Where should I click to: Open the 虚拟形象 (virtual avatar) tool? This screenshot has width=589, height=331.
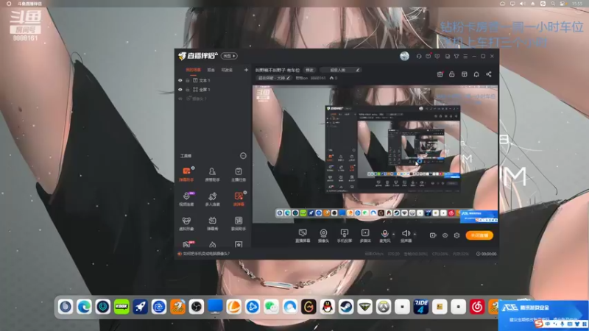(x=186, y=224)
